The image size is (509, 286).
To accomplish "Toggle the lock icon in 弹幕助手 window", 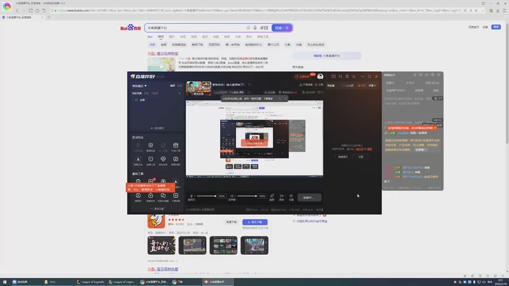I will pyautogui.click(x=426, y=75).
